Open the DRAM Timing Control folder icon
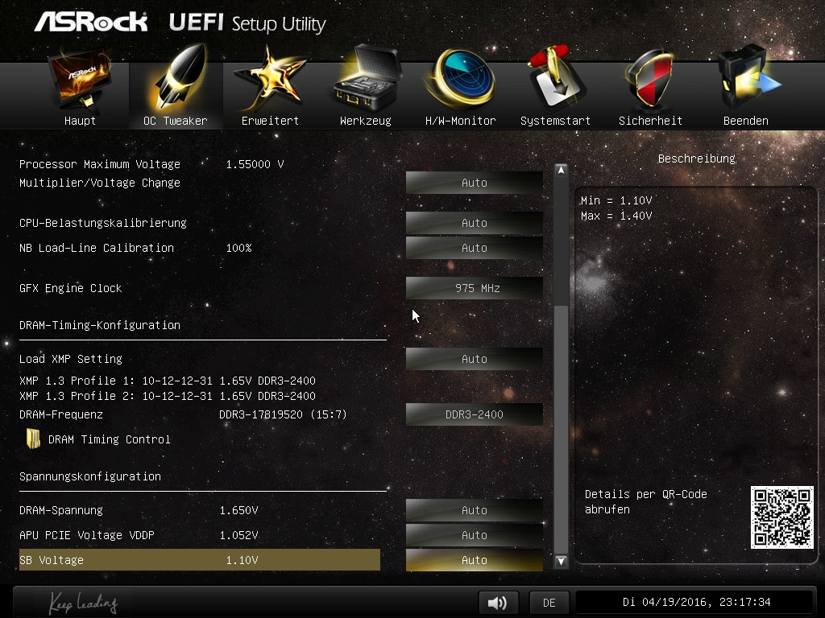The height and width of the screenshot is (618, 825). point(33,439)
